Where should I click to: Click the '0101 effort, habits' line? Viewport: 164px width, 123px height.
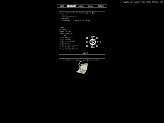pos(69,45)
